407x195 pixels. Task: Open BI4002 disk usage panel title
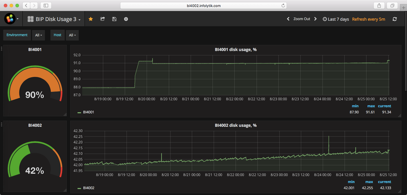pos(236,125)
